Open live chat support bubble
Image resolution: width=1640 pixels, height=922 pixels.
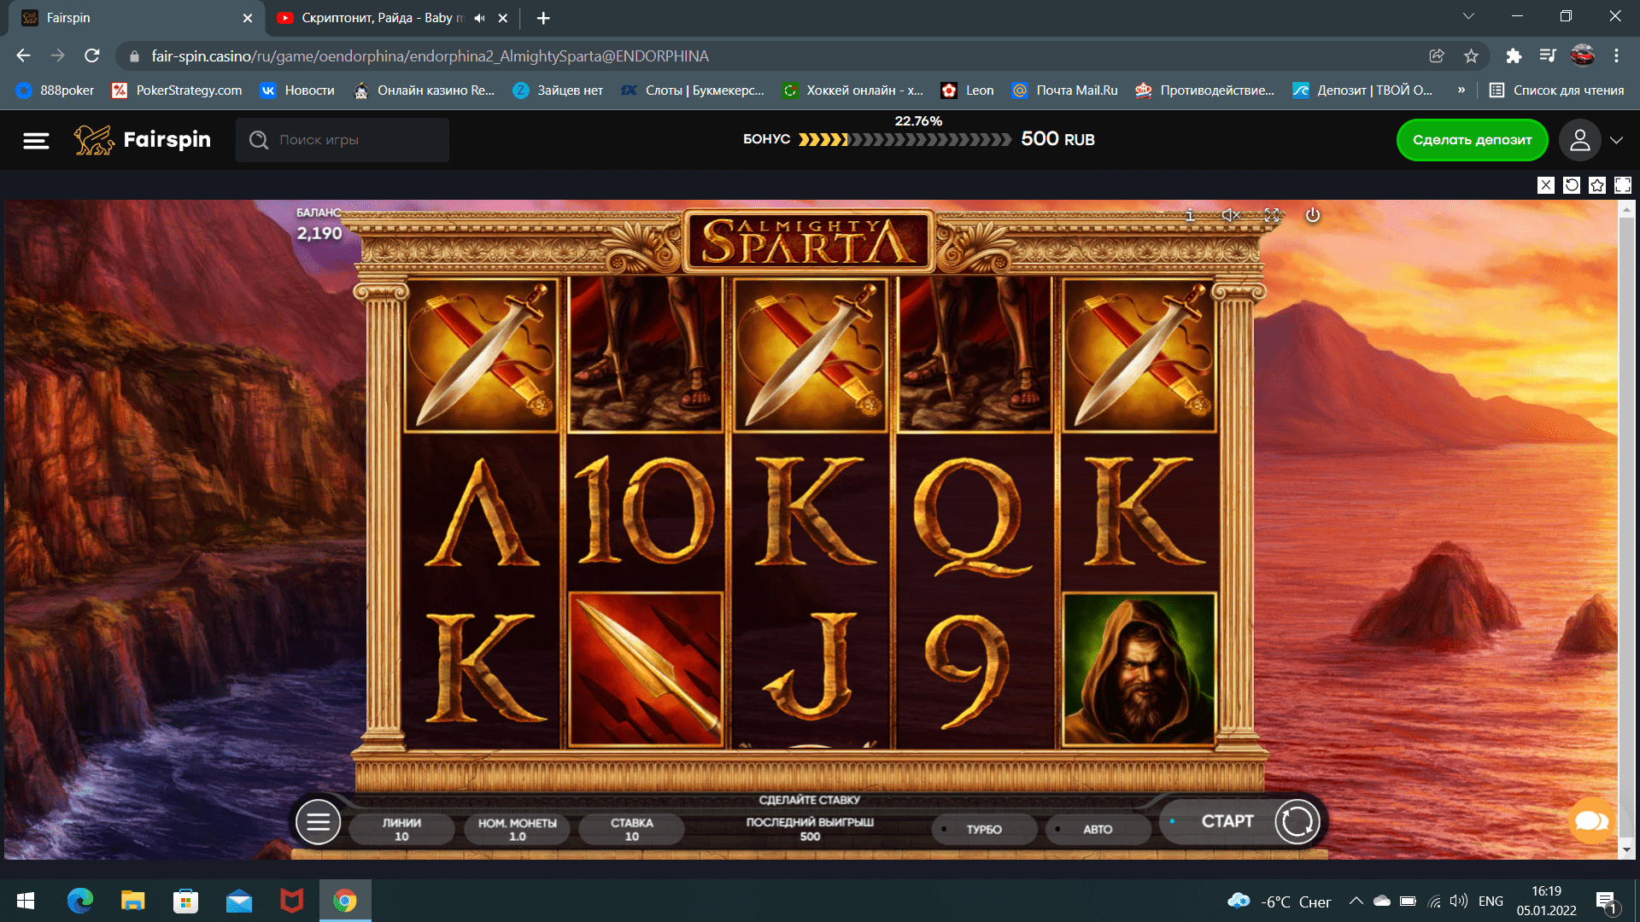(1591, 820)
